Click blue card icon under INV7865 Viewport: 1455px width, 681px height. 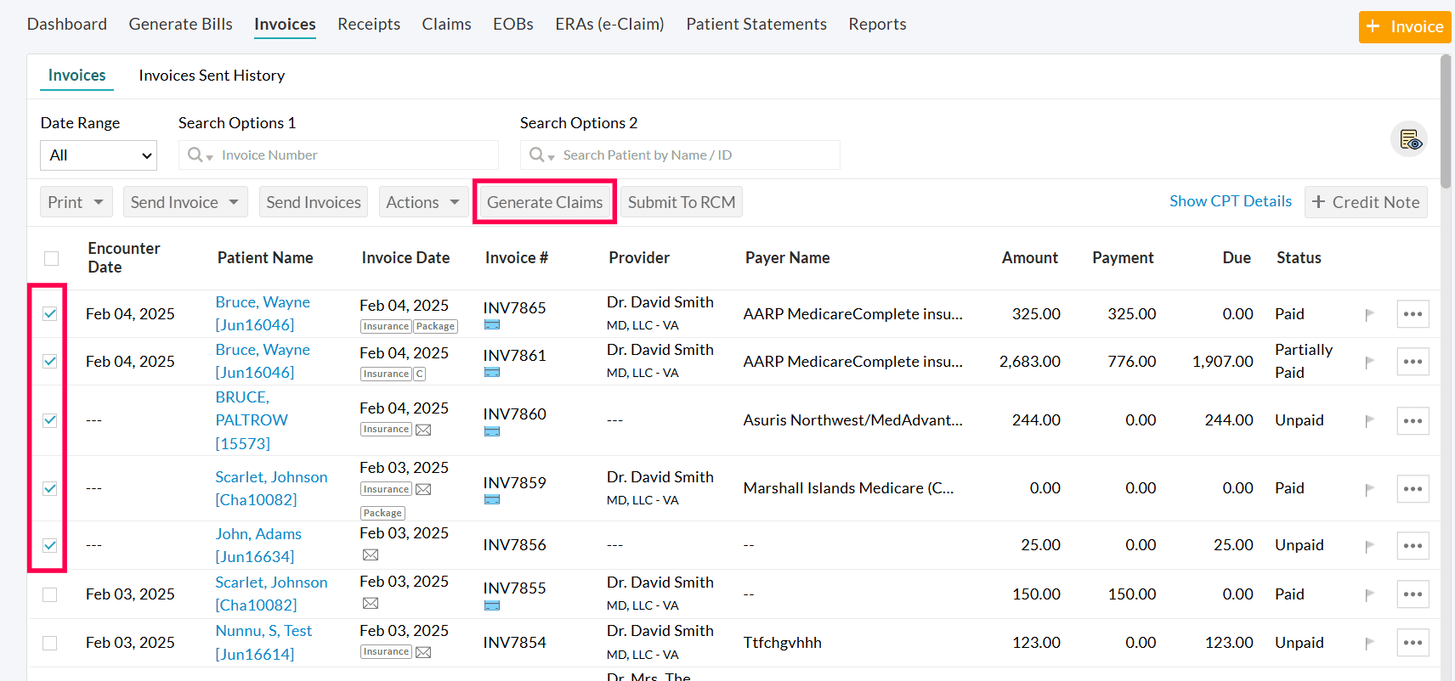(492, 325)
